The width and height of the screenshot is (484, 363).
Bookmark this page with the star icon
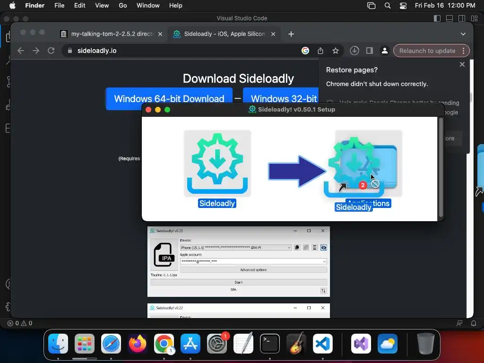(x=336, y=51)
